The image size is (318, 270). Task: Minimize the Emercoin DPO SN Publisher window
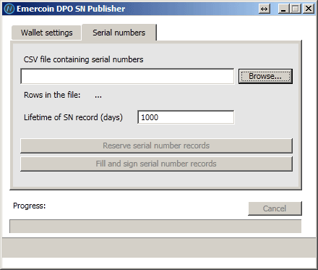[283, 9]
